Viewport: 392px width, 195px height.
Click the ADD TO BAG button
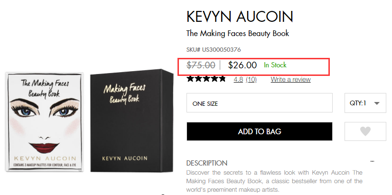point(259,131)
